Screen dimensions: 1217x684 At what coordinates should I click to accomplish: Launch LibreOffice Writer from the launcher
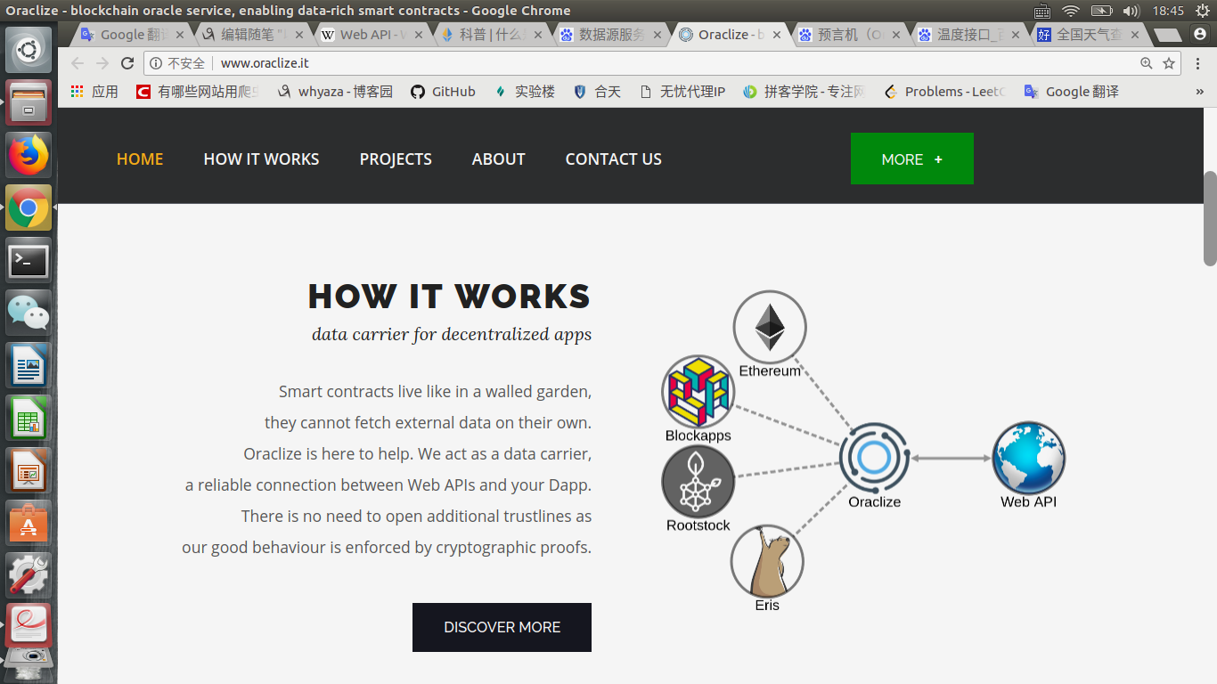coord(29,365)
